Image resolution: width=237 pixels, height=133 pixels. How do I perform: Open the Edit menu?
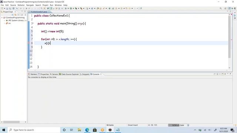(7, 5)
